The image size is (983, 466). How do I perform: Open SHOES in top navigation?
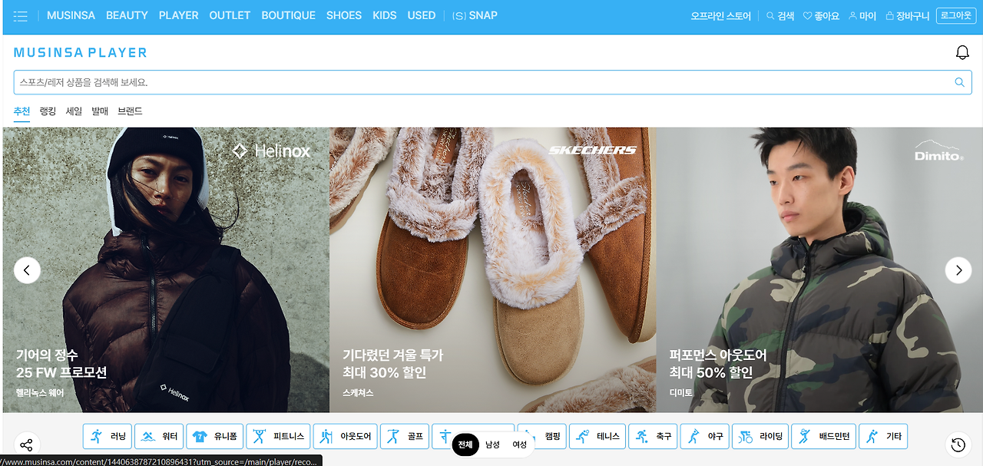click(344, 15)
